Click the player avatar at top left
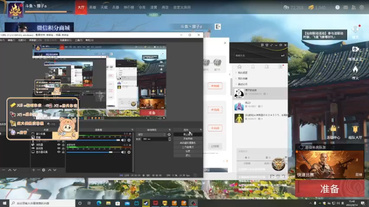 15,10
